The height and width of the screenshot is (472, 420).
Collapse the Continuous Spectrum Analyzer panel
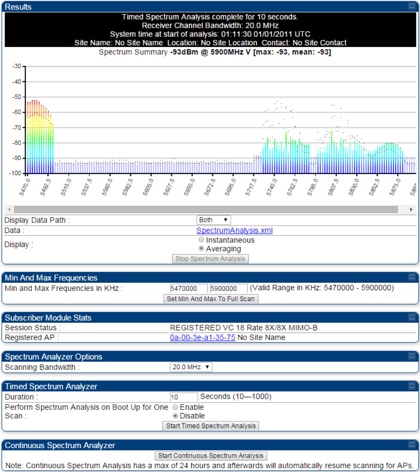[x=411, y=445]
